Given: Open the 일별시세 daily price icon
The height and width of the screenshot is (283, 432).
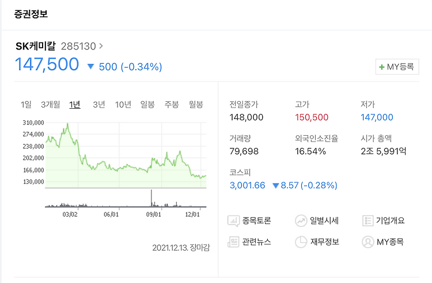Looking at the screenshot, I should pyautogui.click(x=301, y=220).
